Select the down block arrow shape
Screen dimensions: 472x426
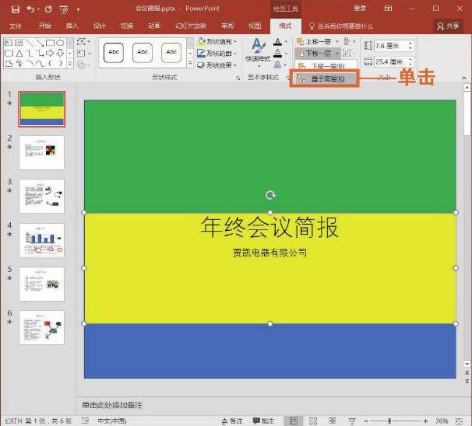coord(60,53)
